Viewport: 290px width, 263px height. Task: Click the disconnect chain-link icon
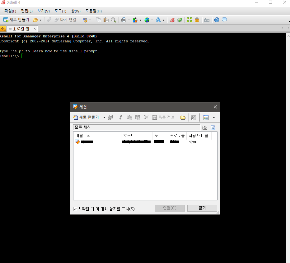pyautogui.click(x=49, y=20)
